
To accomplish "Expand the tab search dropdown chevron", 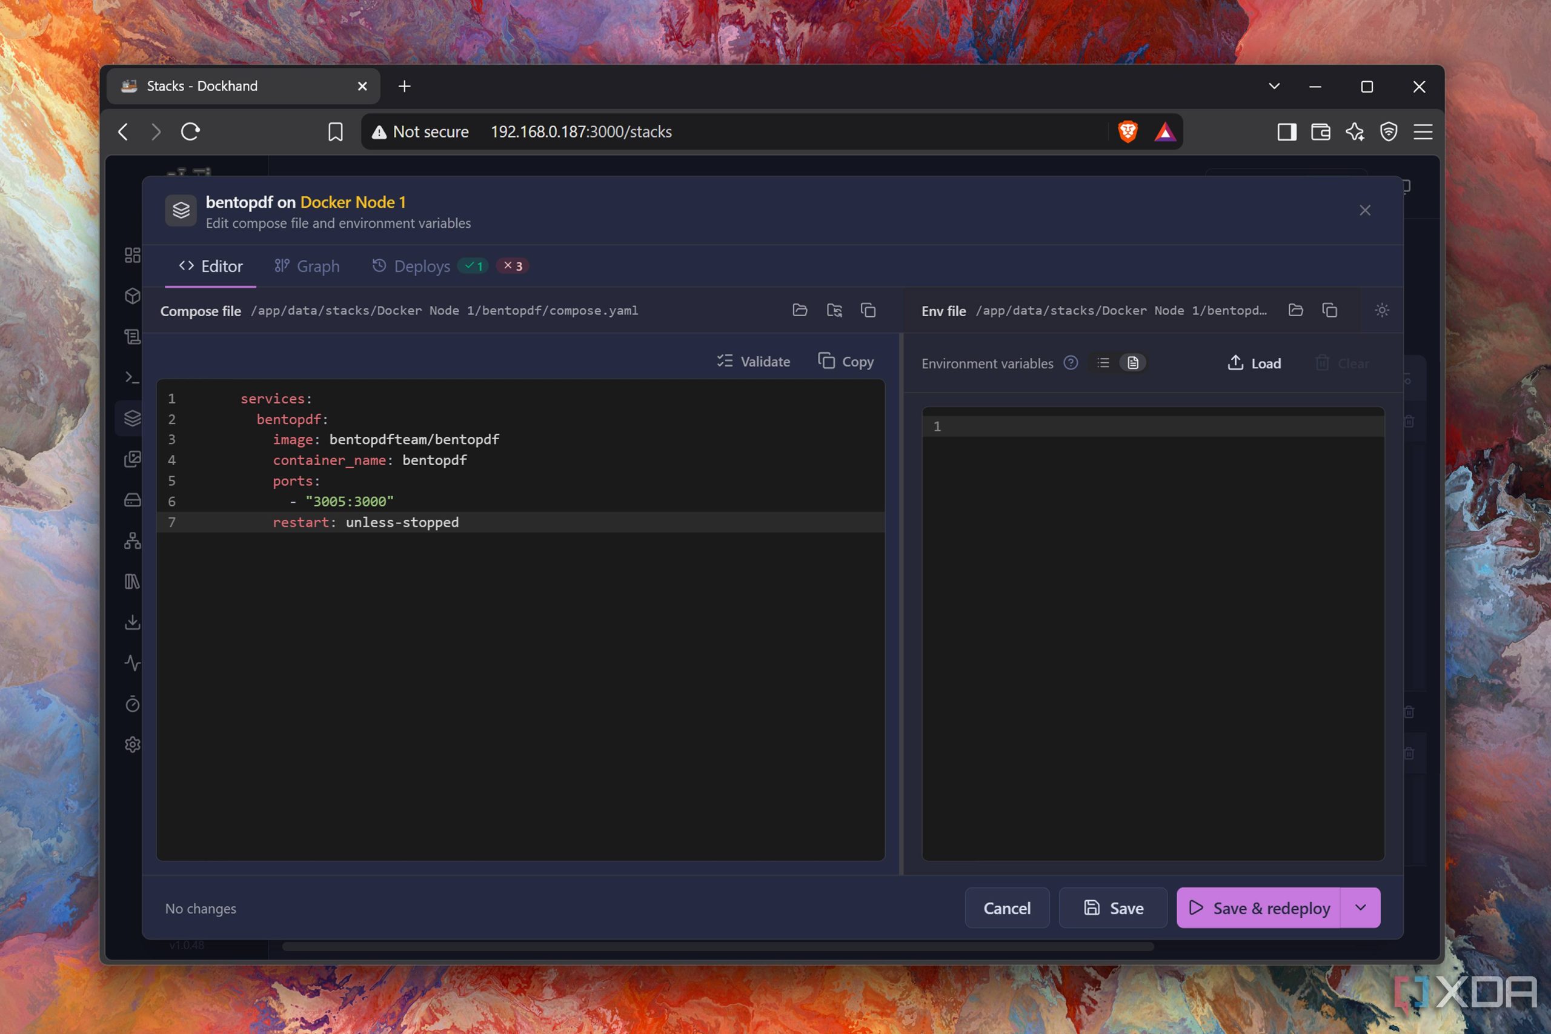I will coord(1274,87).
